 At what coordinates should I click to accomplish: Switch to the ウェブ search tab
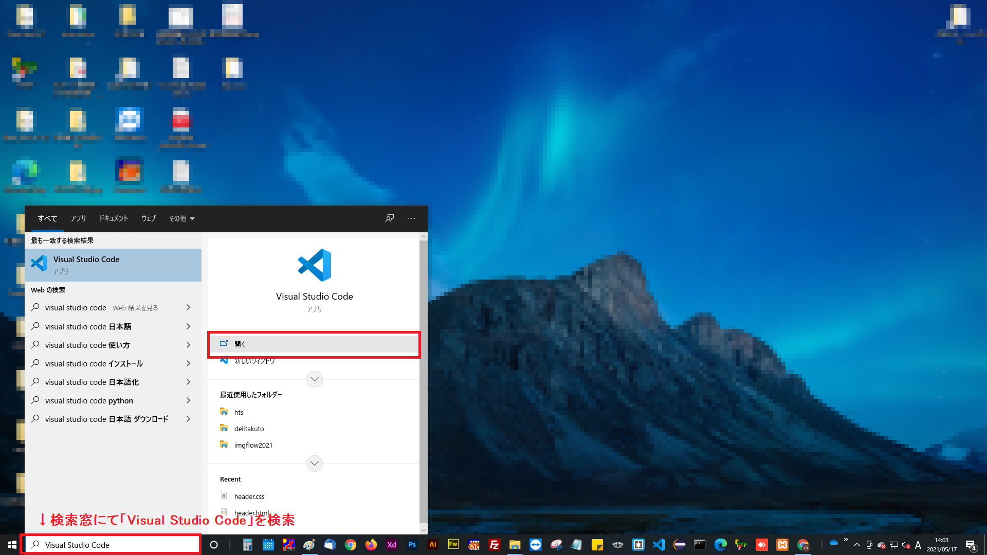click(149, 218)
